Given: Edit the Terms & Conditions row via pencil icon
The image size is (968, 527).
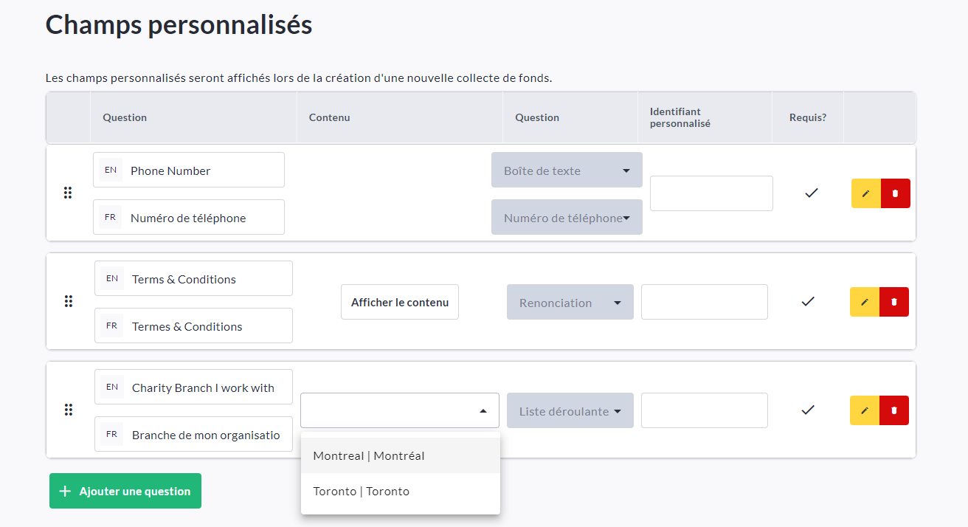Looking at the screenshot, I should (x=865, y=302).
